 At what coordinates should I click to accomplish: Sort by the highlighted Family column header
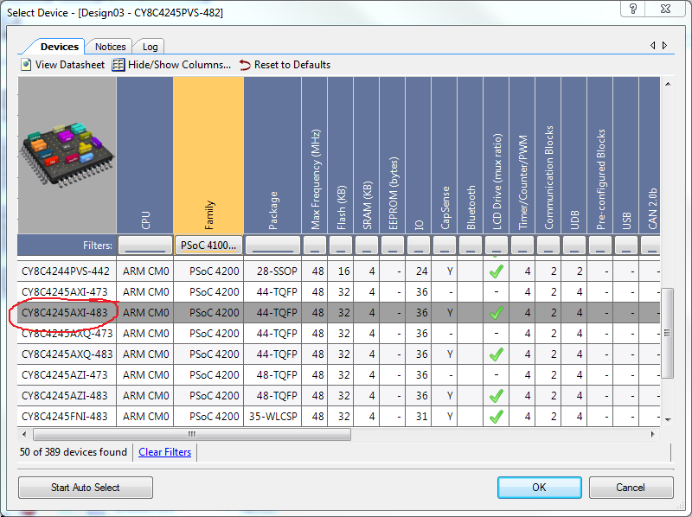click(x=208, y=156)
